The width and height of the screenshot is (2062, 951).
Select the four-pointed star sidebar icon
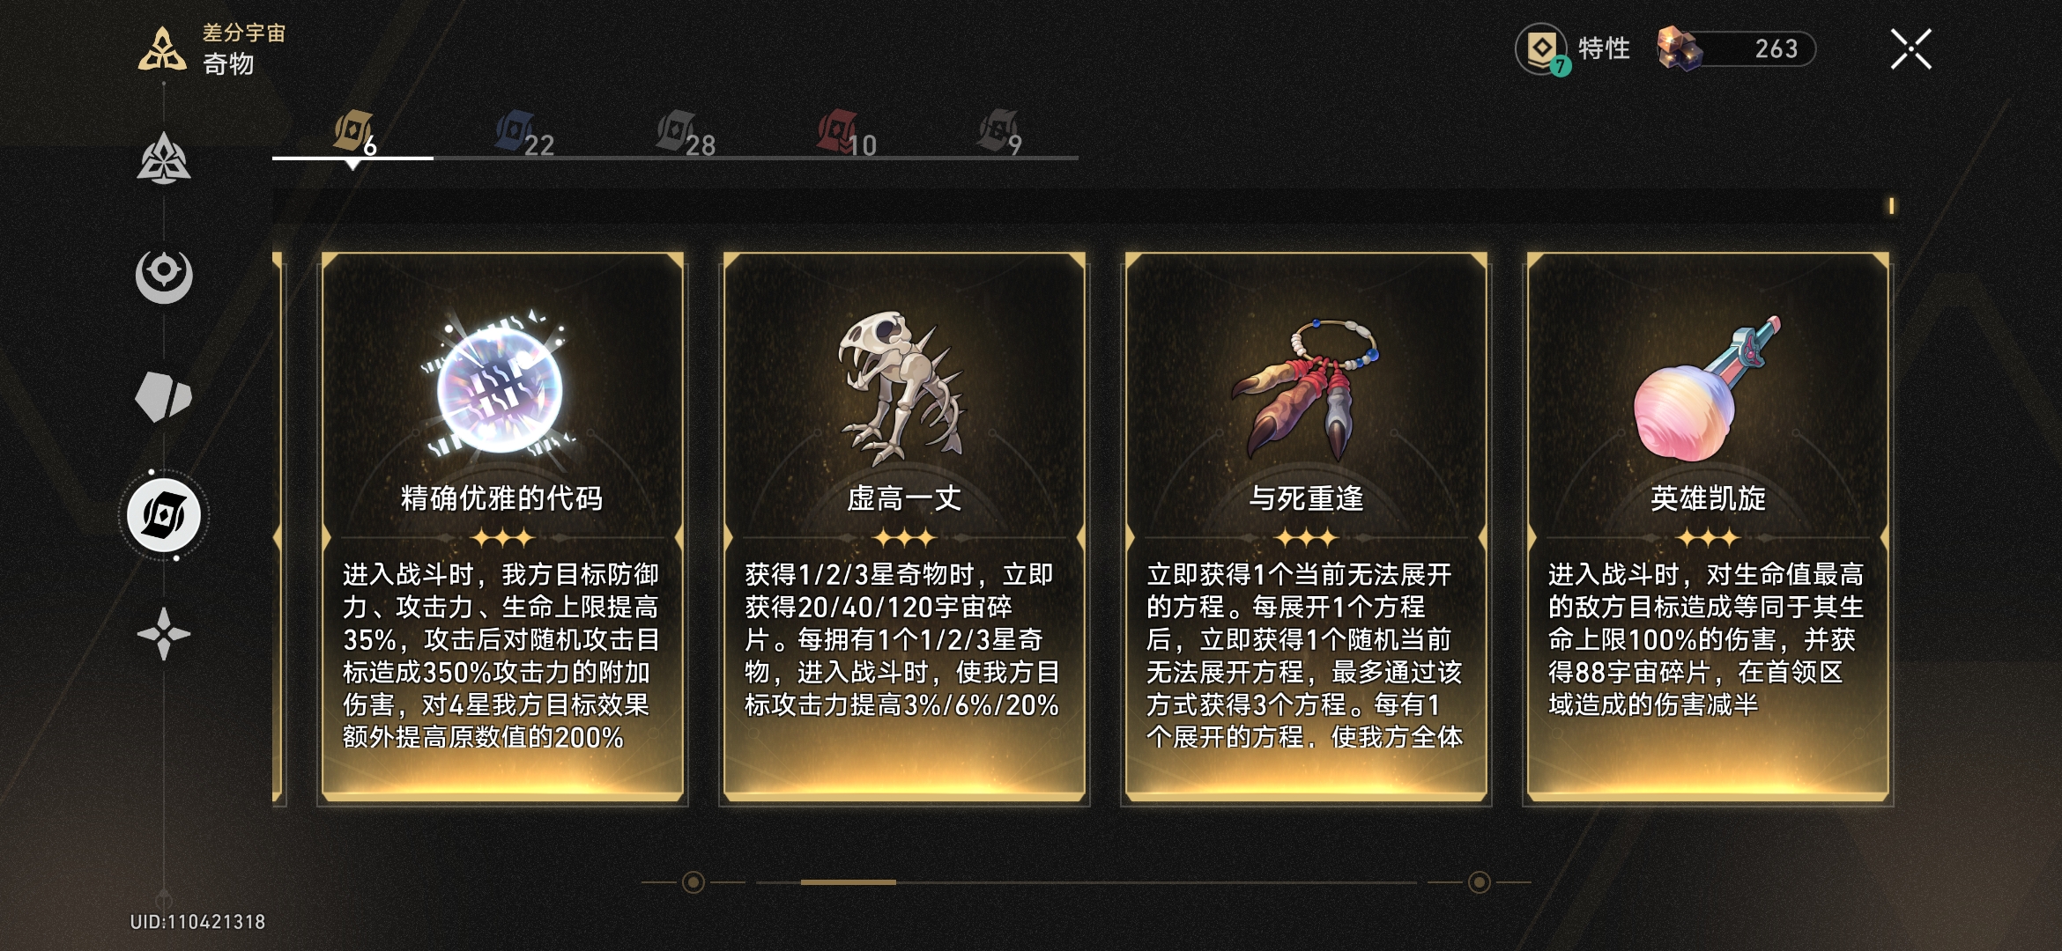[x=164, y=634]
